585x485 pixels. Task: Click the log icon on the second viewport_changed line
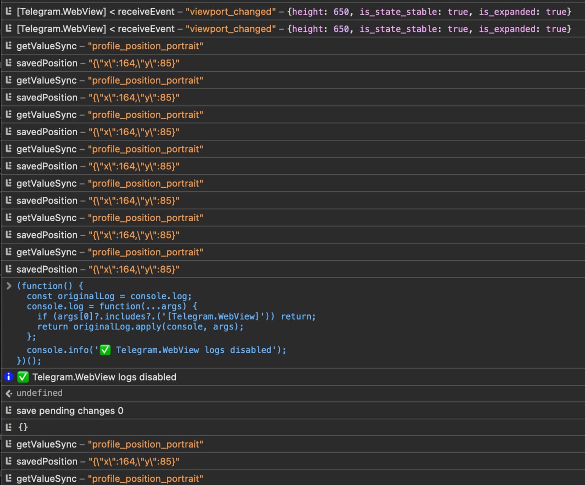[x=8, y=28]
